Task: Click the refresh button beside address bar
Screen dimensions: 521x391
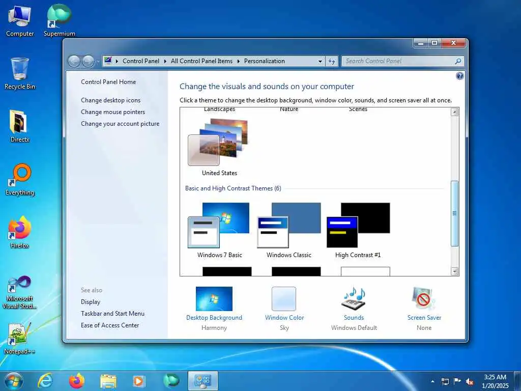Action: (x=332, y=61)
